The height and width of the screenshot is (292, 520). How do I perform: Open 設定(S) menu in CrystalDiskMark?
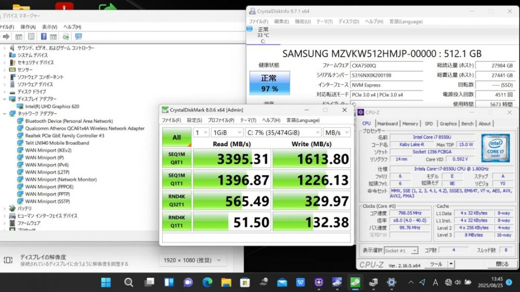[x=194, y=120]
